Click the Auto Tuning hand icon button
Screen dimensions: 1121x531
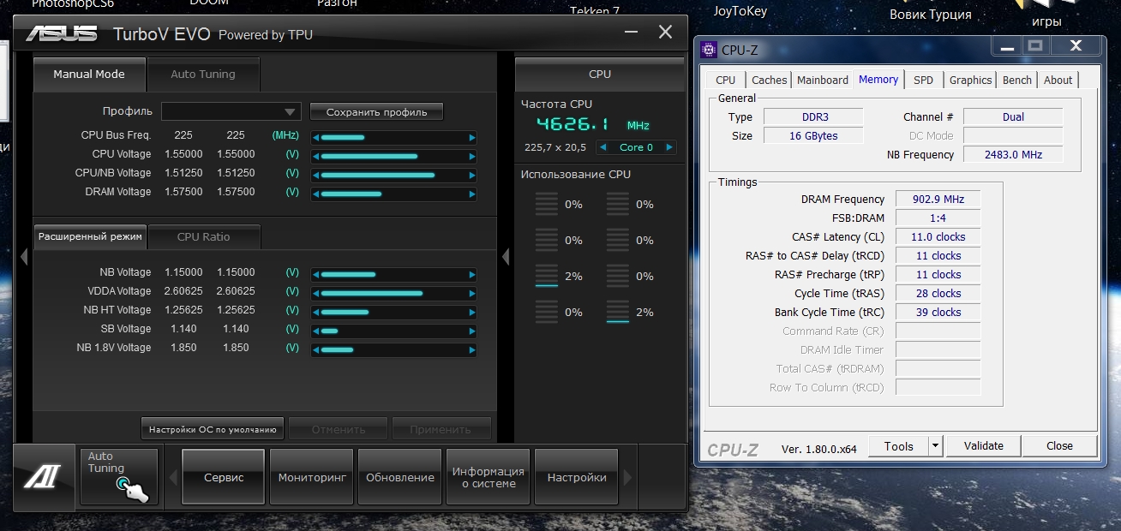pyautogui.click(x=118, y=477)
